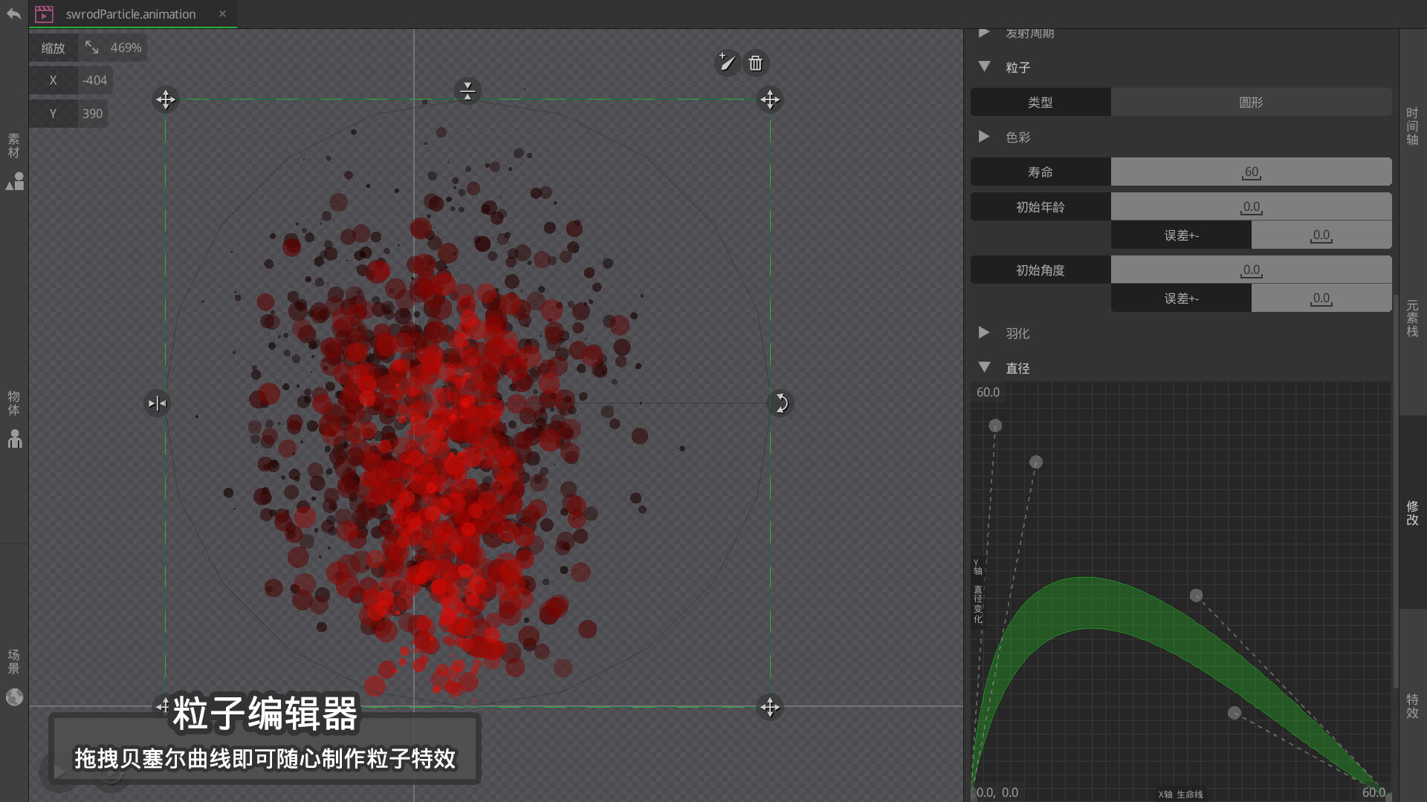Image resolution: width=1427 pixels, height=802 pixels.
Task: Expand the 羽化 section
Action: tap(984, 333)
